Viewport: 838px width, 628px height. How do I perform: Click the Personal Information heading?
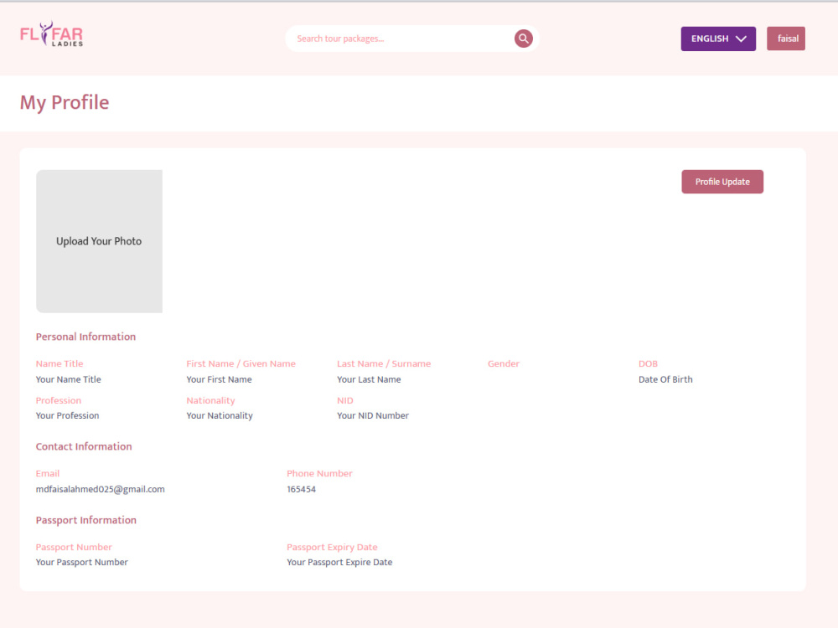tap(85, 337)
